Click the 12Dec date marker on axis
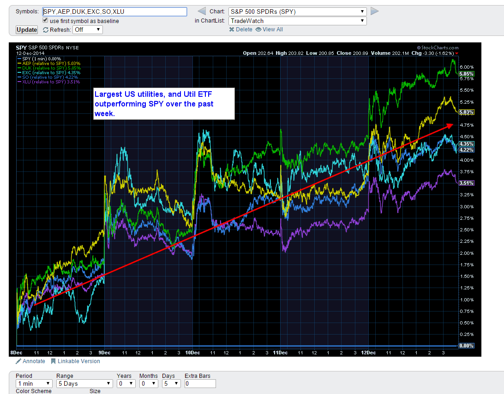 point(368,353)
